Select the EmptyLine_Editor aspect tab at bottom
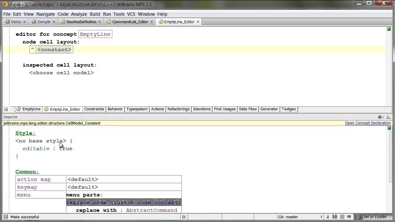The height and width of the screenshot is (222, 395). [62, 109]
